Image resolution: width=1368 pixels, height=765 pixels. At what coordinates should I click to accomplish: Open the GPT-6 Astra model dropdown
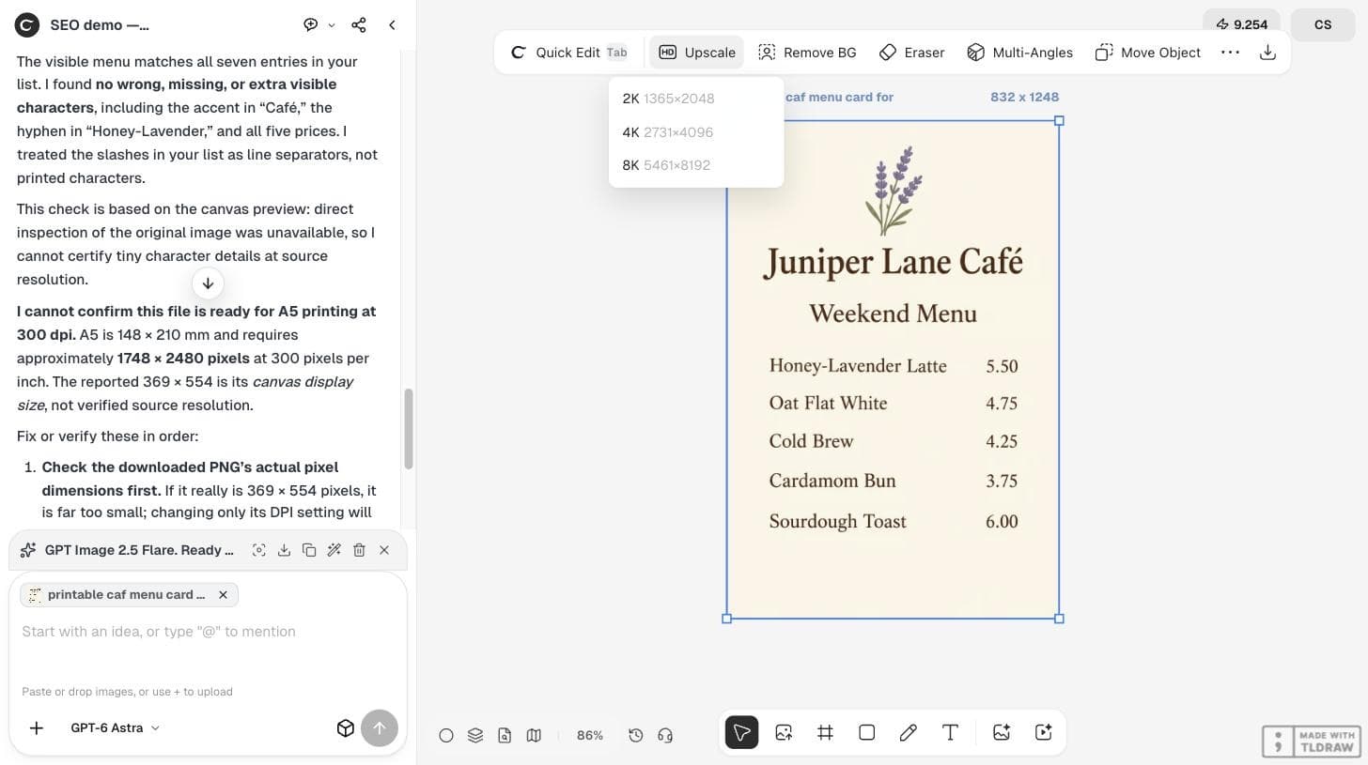click(115, 727)
